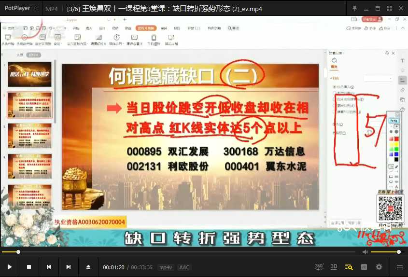Open the playlist search icon

[x=349, y=267]
